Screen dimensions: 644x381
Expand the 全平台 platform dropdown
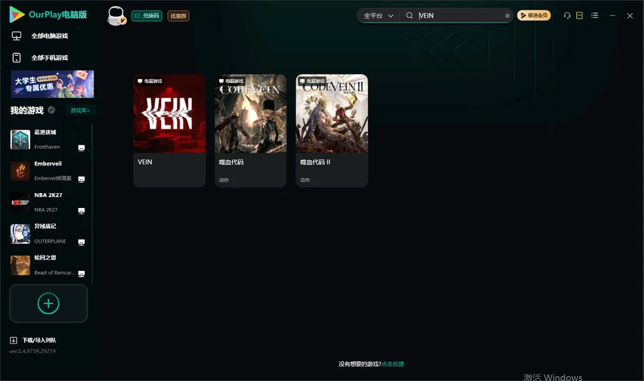pyautogui.click(x=379, y=15)
